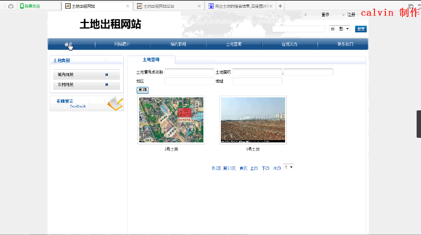Click the 土地类别 sidebar heading

point(61,60)
